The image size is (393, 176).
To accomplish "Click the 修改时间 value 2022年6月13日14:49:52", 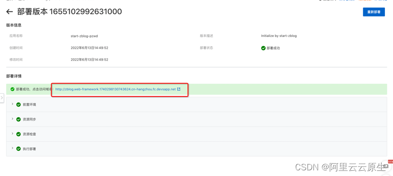I will pos(89,60).
